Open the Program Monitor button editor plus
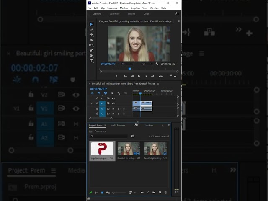The image size is (268, 201). (175, 77)
